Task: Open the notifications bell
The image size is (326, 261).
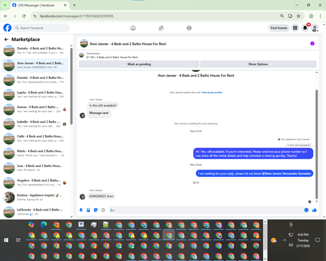Action: point(305,28)
